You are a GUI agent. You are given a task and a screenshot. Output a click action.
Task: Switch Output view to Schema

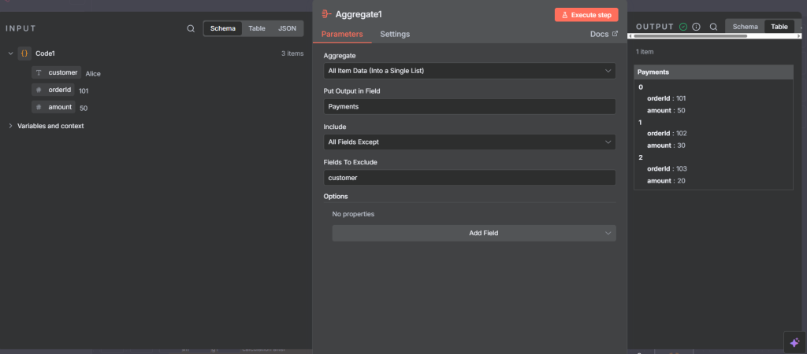(x=745, y=27)
